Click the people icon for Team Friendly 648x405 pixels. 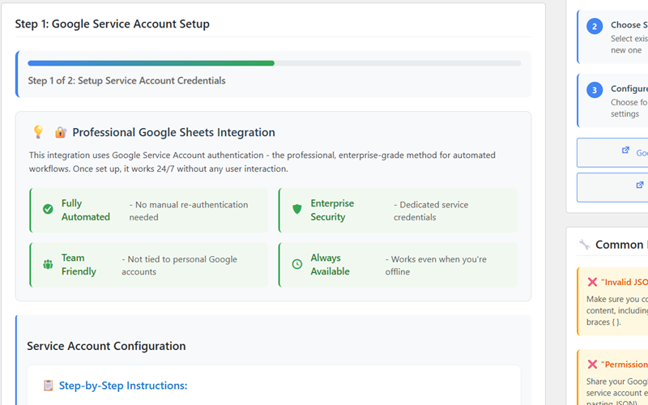click(x=48, y=264)
